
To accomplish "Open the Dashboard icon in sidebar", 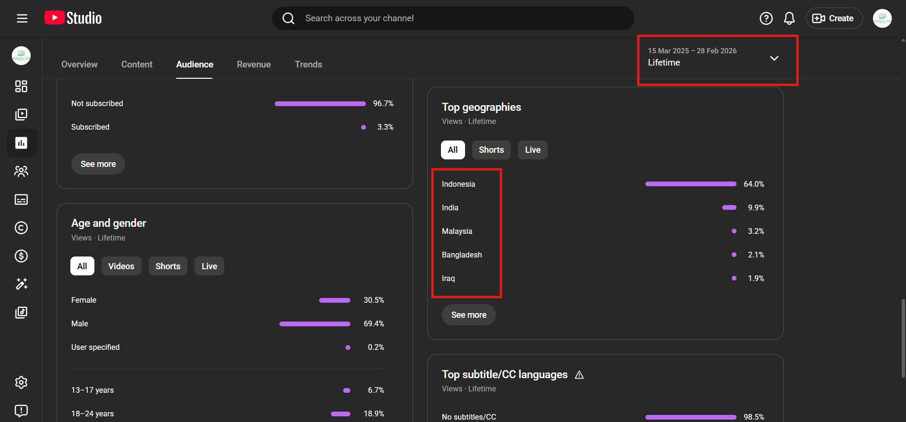I will (x=21, y=86).
